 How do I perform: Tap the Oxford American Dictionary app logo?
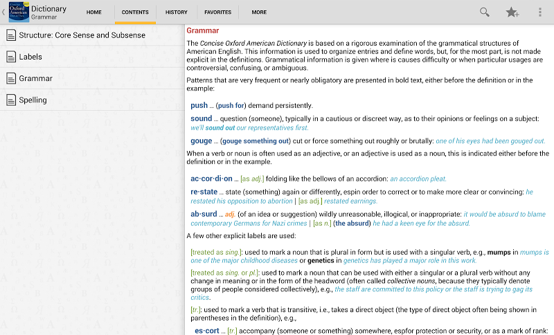19,12
